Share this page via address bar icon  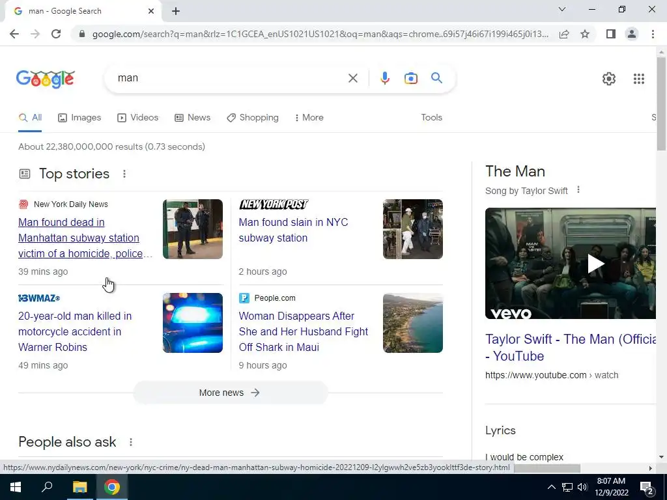tap(564, 34)
